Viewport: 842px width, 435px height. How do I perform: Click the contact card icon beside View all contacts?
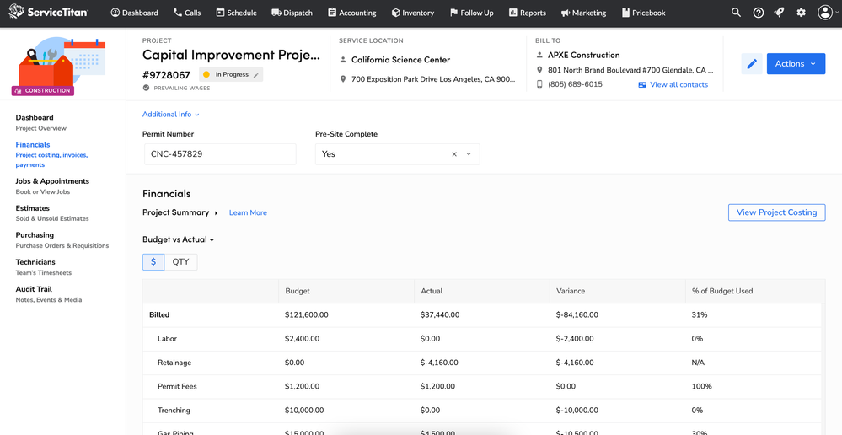pyautogui.click(x=642, y=85)
